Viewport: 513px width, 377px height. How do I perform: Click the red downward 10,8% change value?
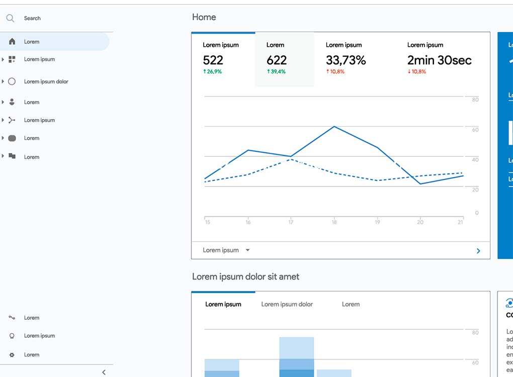[417, 71]
